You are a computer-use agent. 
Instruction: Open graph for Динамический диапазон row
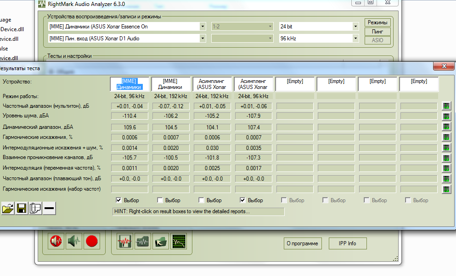coord(446,127)
